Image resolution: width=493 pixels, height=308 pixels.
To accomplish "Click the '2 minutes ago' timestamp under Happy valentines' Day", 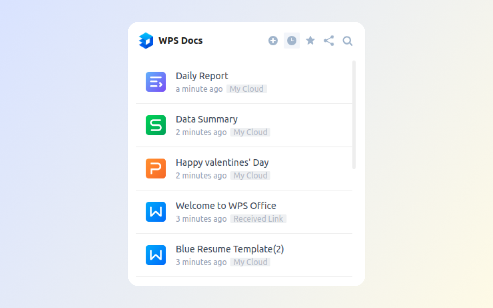I will (x=201, y=176).
